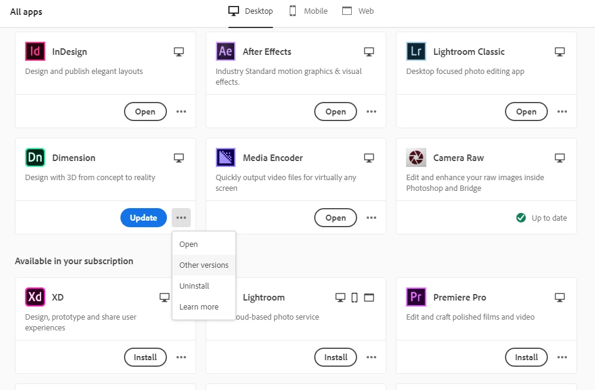Click the After Effects app icon
595x390 pixels.
click(225, 51)
